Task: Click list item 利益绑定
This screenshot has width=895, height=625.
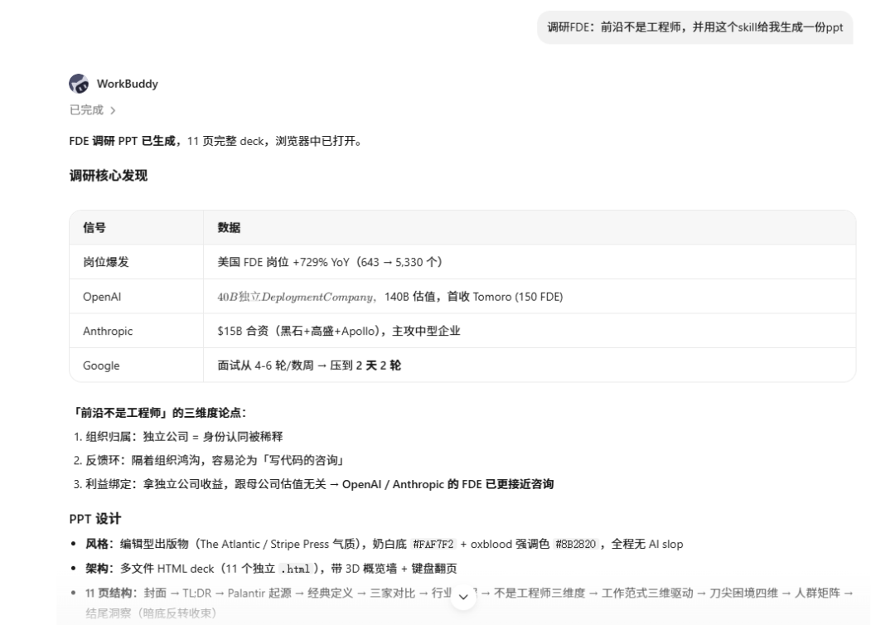Action: 313,484
